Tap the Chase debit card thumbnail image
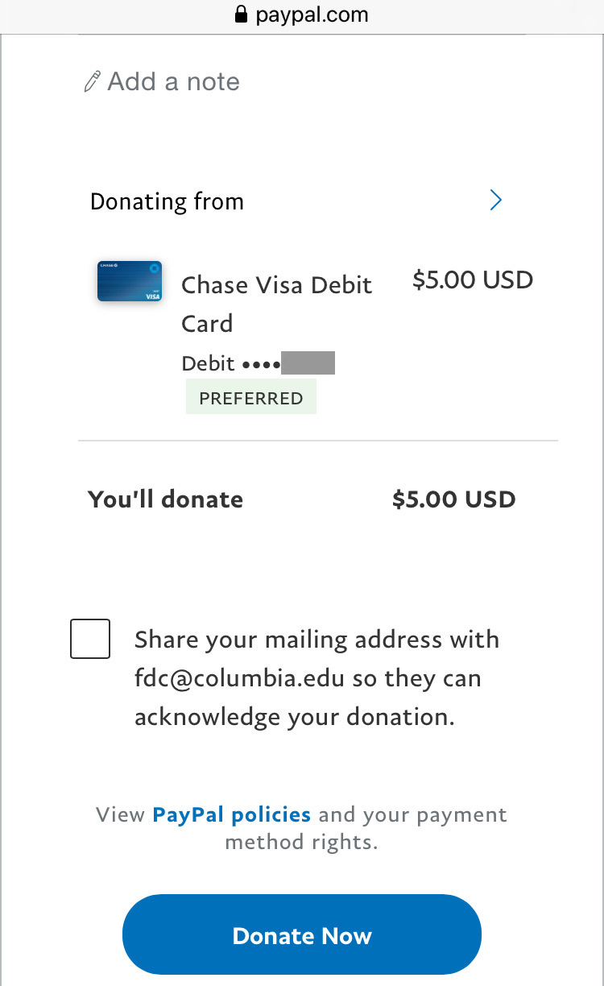 pyautogui.click(x=130, y=281)
